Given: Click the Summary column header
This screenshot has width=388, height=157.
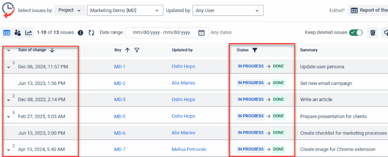Looking at the screenshot, I should (309, 50).
